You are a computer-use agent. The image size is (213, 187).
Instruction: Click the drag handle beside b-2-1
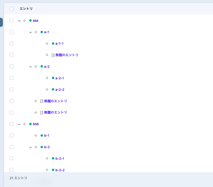47,159
